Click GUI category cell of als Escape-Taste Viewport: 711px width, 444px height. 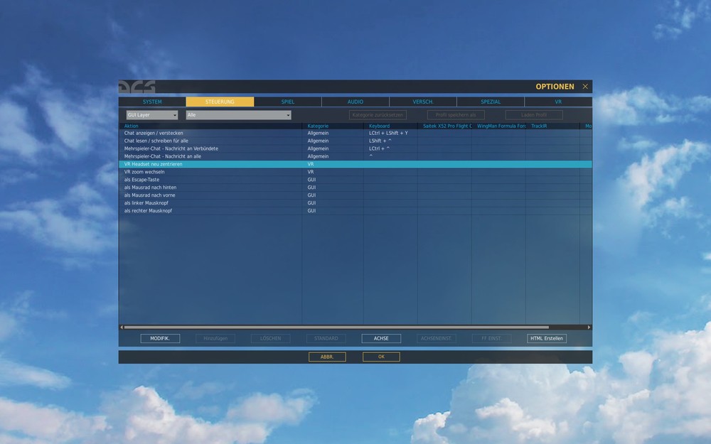(x=333, y=180)
